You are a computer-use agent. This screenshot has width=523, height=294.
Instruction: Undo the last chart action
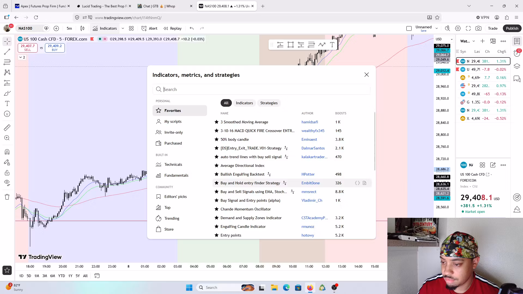(x=192, y=28)
